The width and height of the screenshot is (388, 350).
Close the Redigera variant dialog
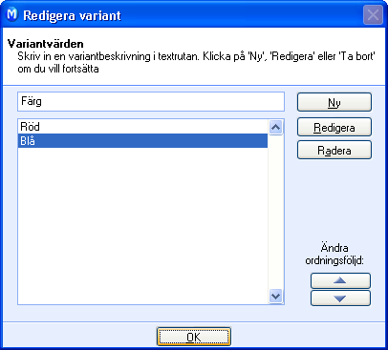point(373,14)
